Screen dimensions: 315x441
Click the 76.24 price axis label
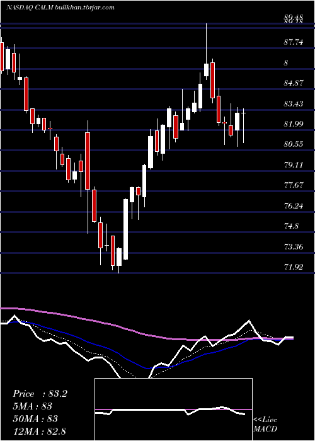tap(294, 206)
